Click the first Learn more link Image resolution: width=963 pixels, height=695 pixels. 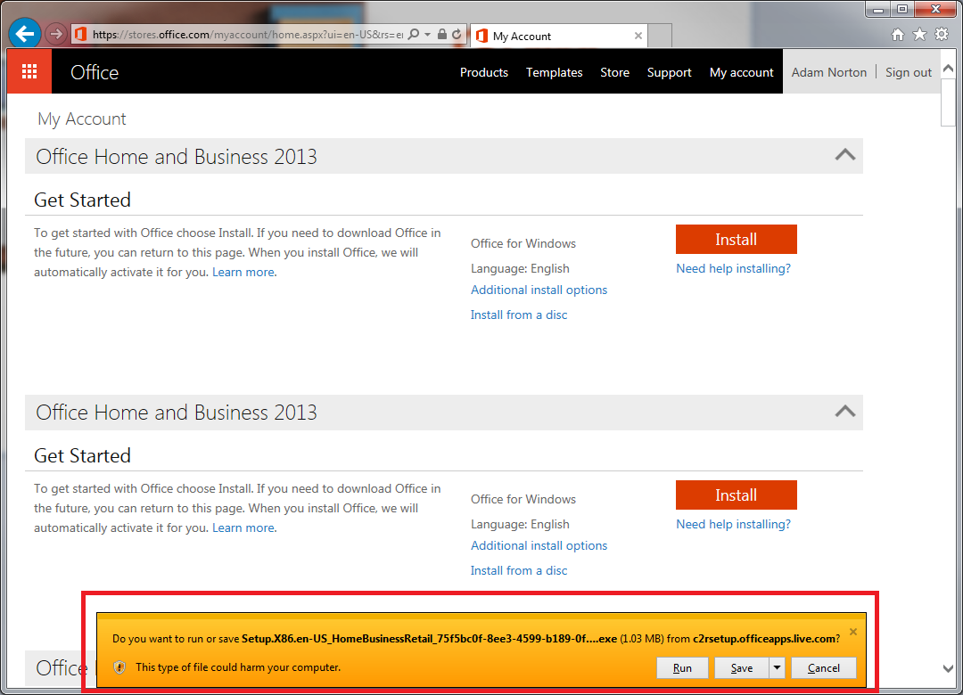pos(243,272)
